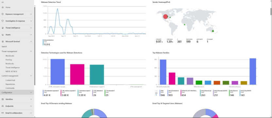Expand the Configuration chevron

click(x=31, y=92)
